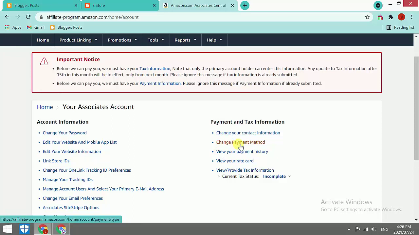
Task: Open the volume speaker tray icon
Action: pyautogui.click(x=374, y=229)
